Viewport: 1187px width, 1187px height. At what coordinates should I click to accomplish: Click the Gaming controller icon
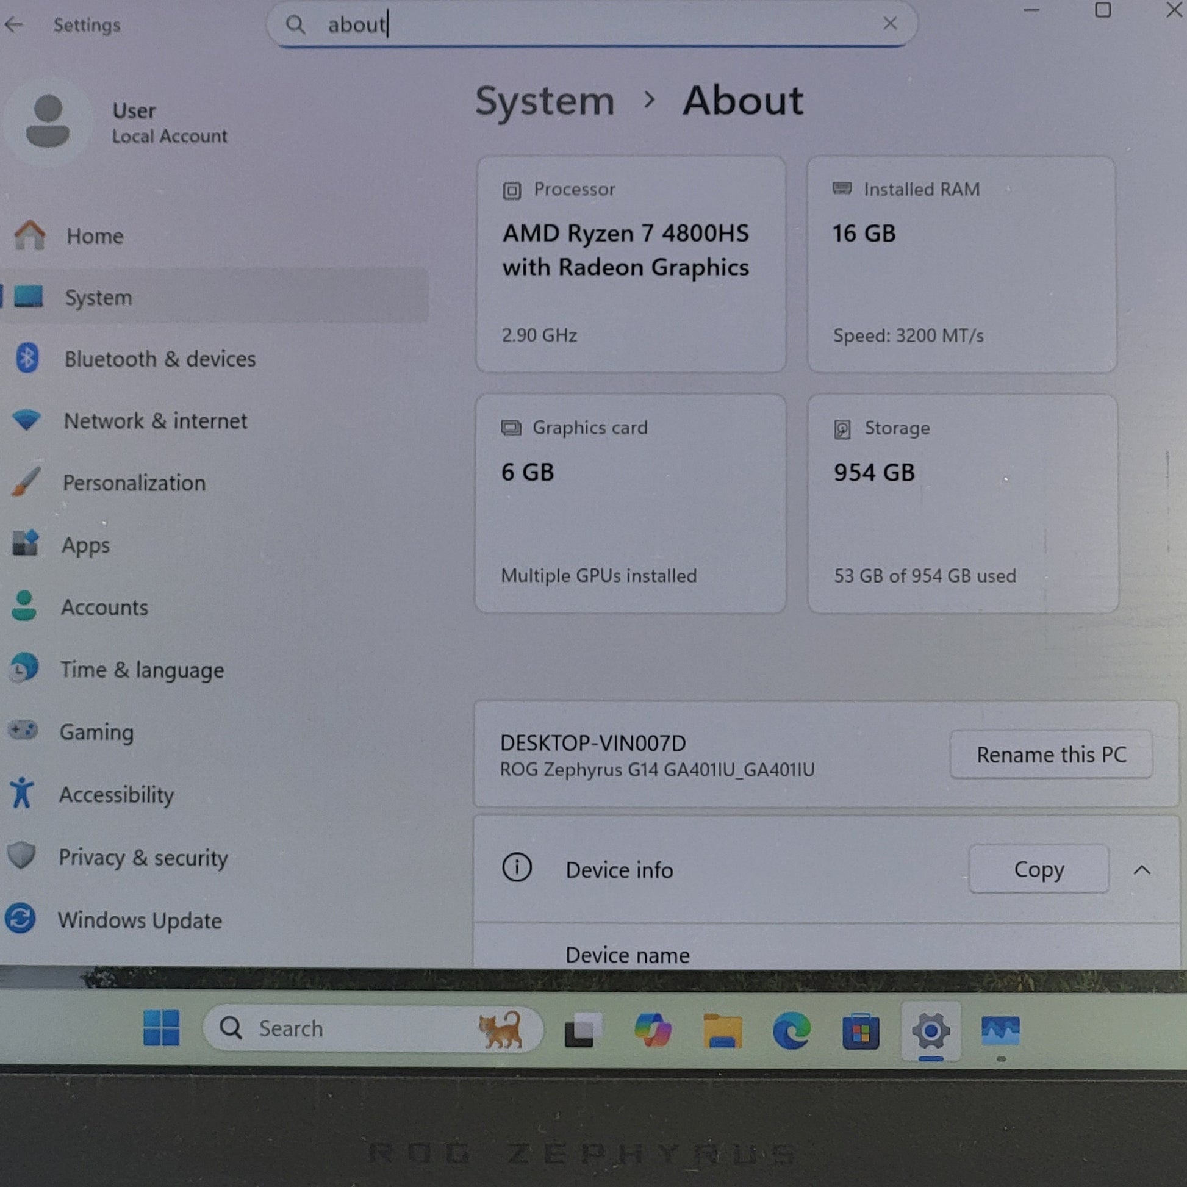(x=23, y=731)
